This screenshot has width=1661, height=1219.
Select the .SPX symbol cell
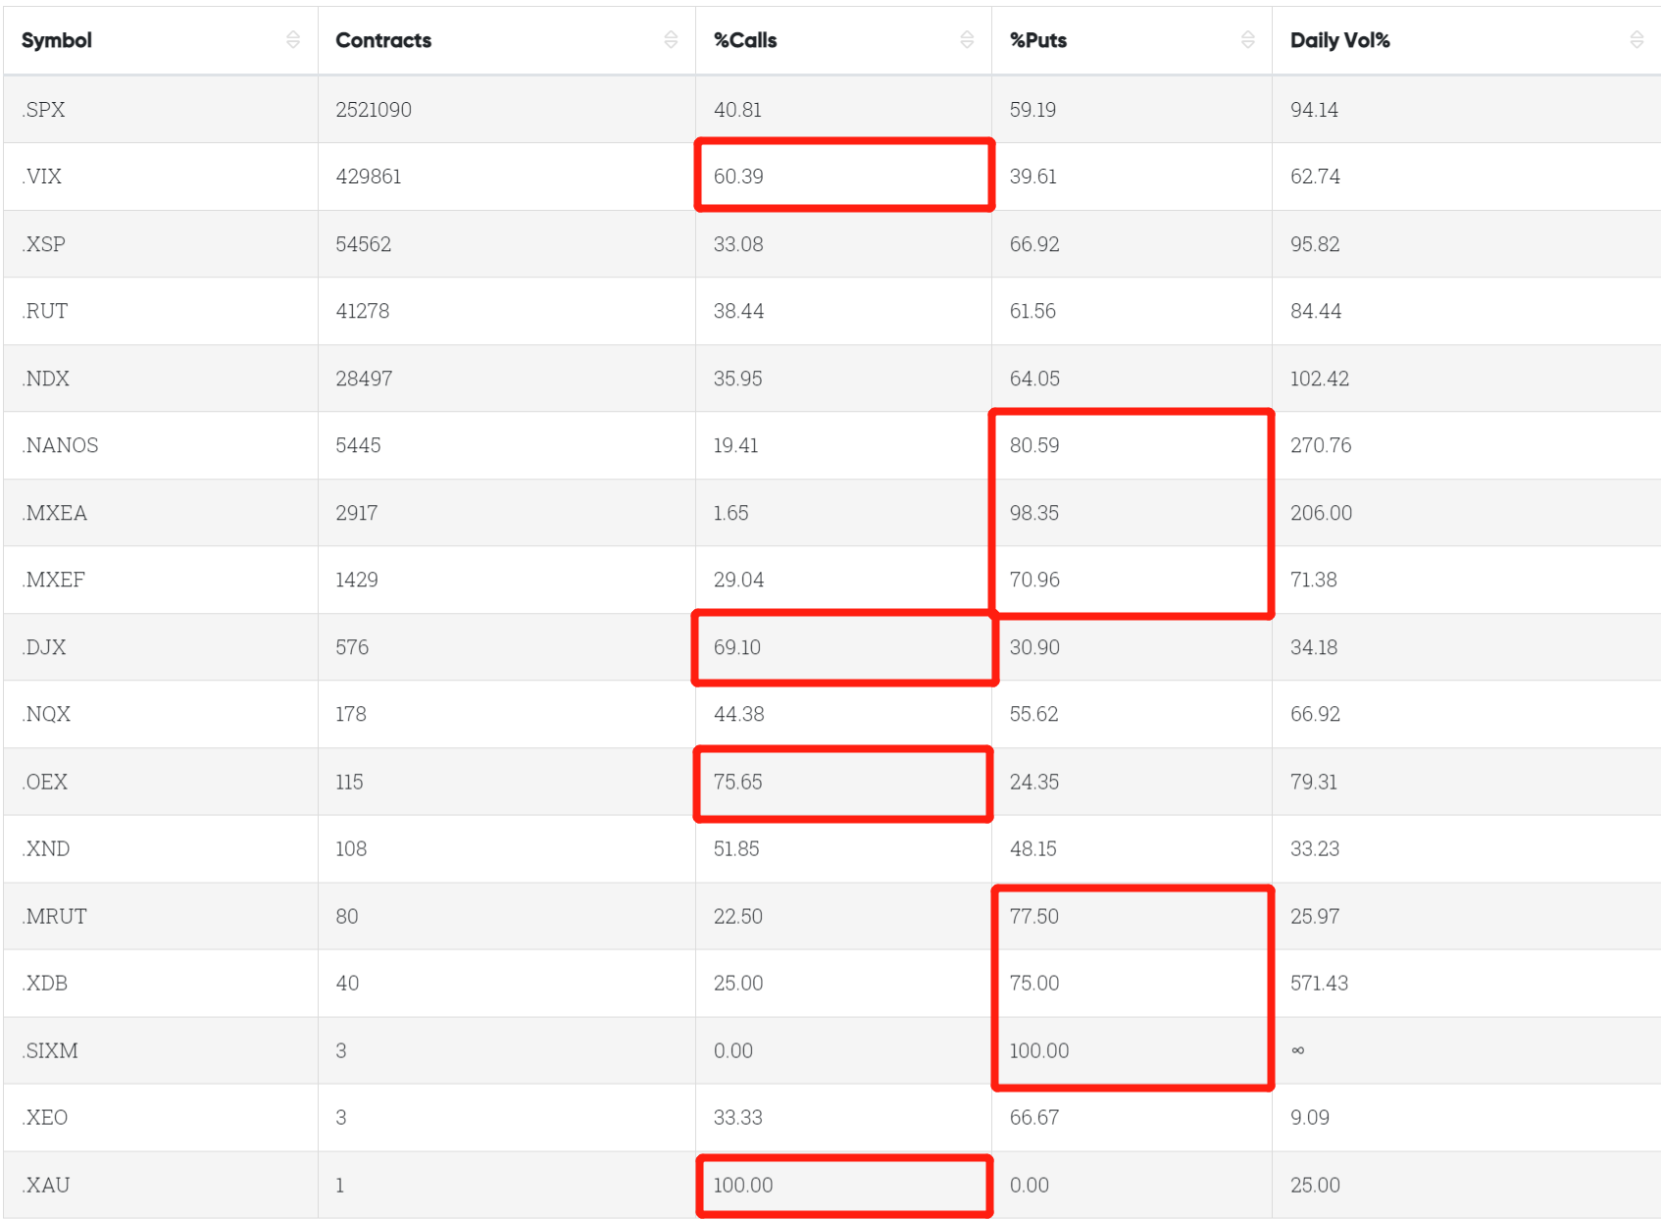click(44, 110)
